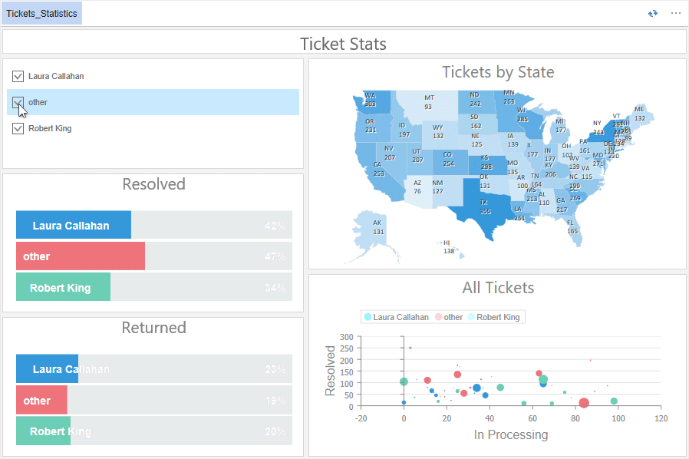Click the Robert King Resolved bar
This screenshot has width=689, height=459.
coord(63,286)
